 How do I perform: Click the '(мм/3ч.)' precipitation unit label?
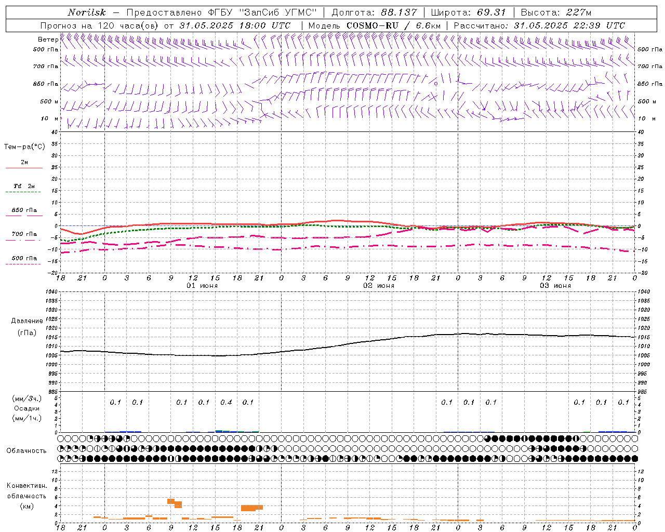tap(27, 398)
